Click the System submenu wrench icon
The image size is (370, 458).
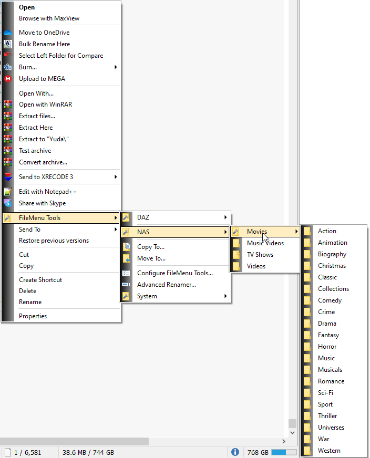click(x=126, y=296)
